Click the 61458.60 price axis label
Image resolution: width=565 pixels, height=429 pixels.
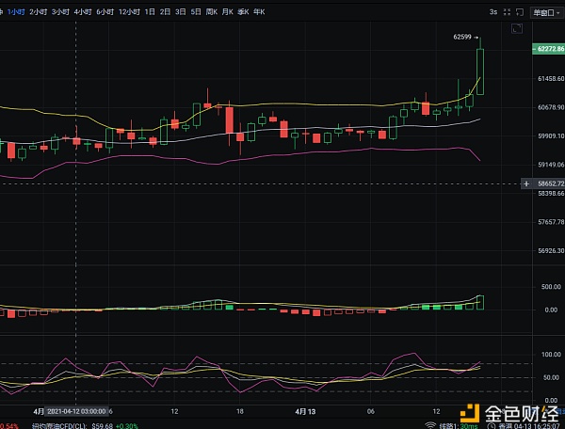click(x=551, y=78)
